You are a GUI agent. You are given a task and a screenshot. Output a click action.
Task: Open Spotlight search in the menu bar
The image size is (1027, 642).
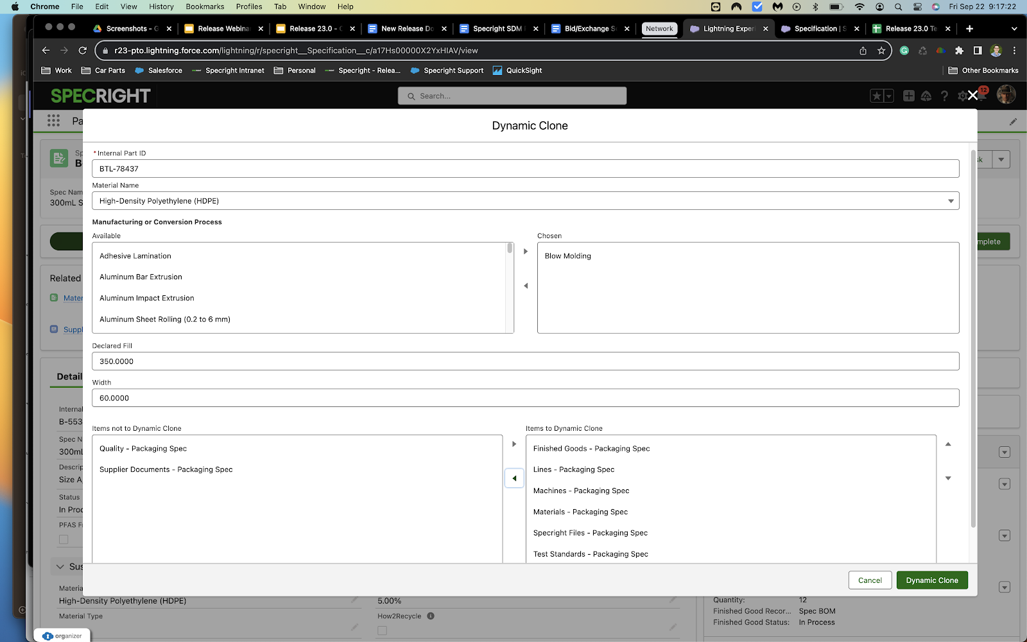click(x=899, y=6)
